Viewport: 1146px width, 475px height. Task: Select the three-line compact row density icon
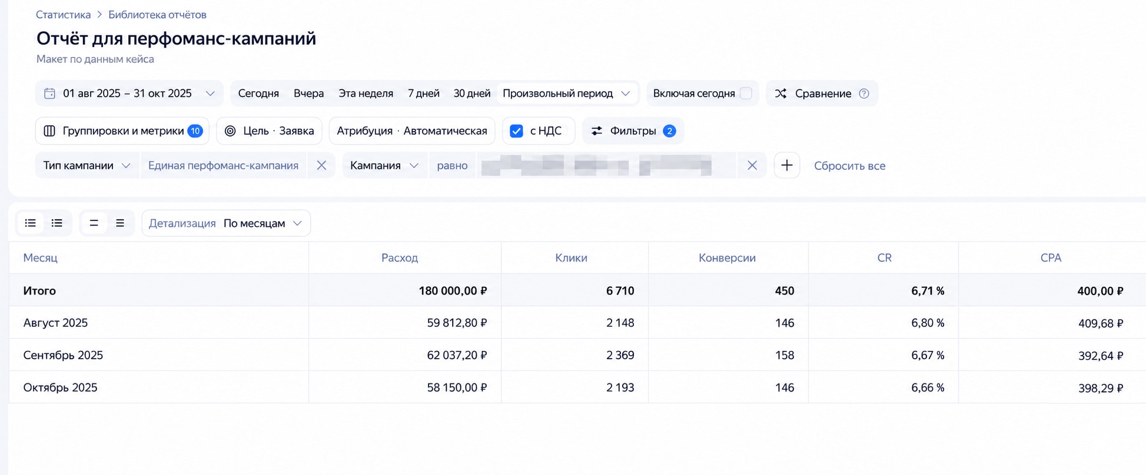click(x=120, y=223)
